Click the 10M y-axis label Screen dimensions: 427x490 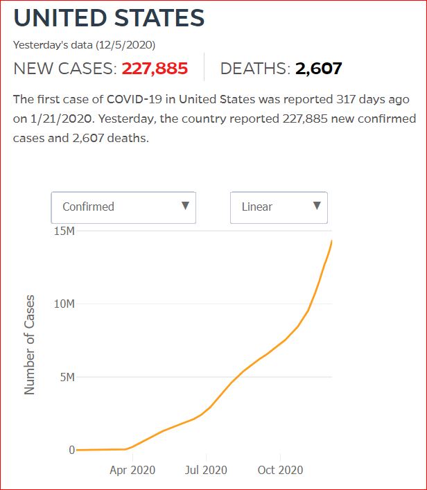pyautogui.click(x=63, y=304)
